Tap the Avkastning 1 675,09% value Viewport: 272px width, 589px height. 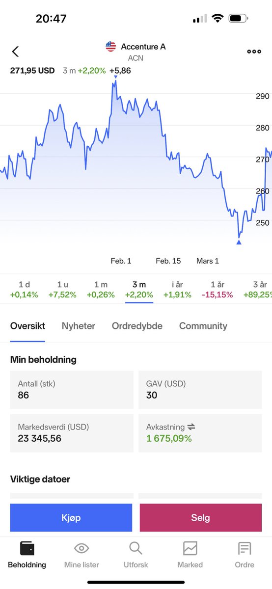(169, 438)
